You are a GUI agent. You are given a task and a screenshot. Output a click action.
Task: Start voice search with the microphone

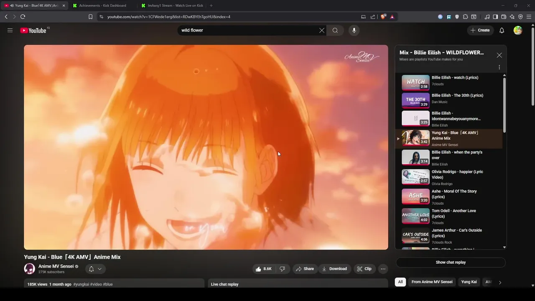pyautogui.click(x=354, y=30)
